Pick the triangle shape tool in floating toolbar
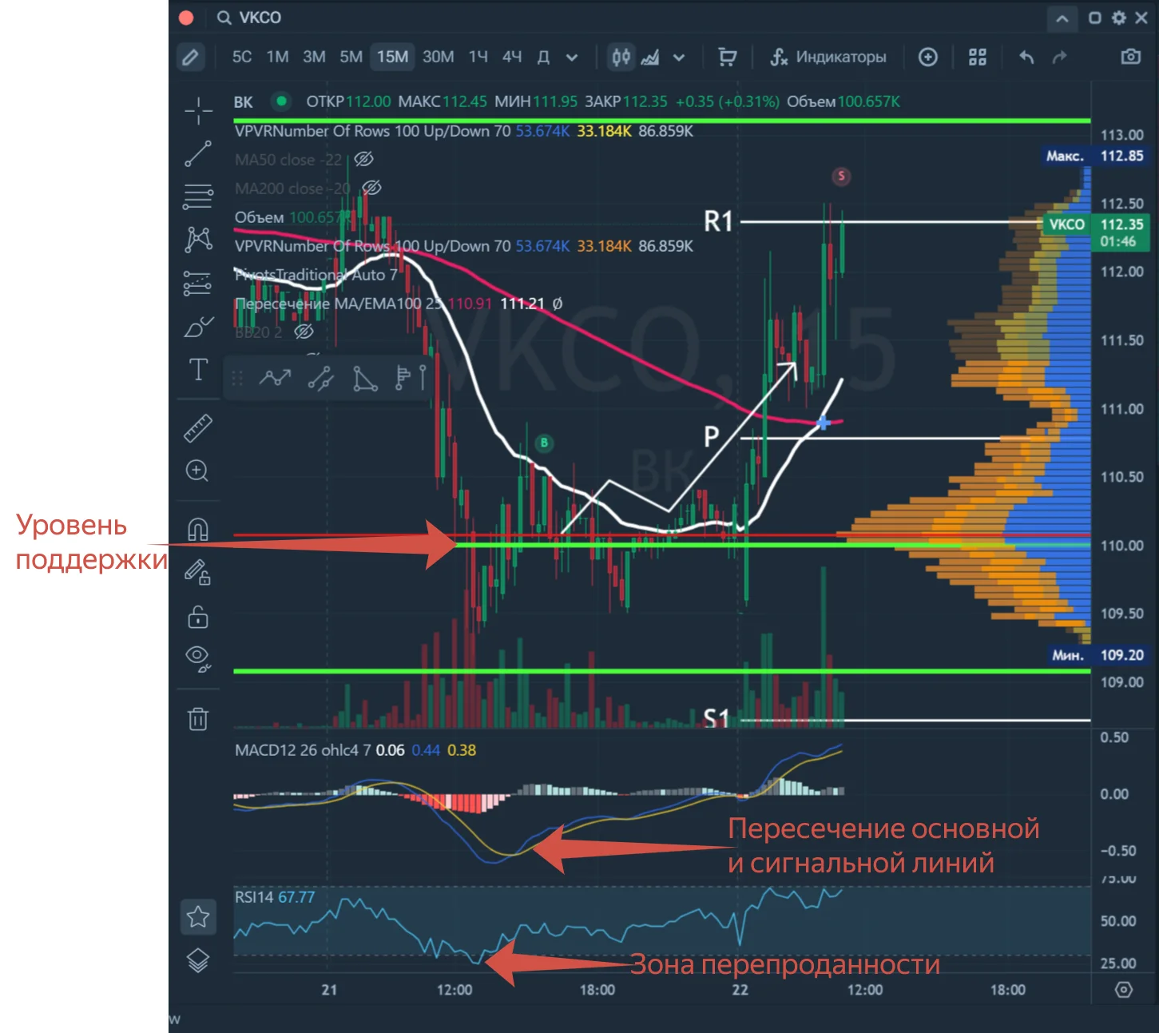Viewport: 1159px width, 1033px height. point(365,378)
